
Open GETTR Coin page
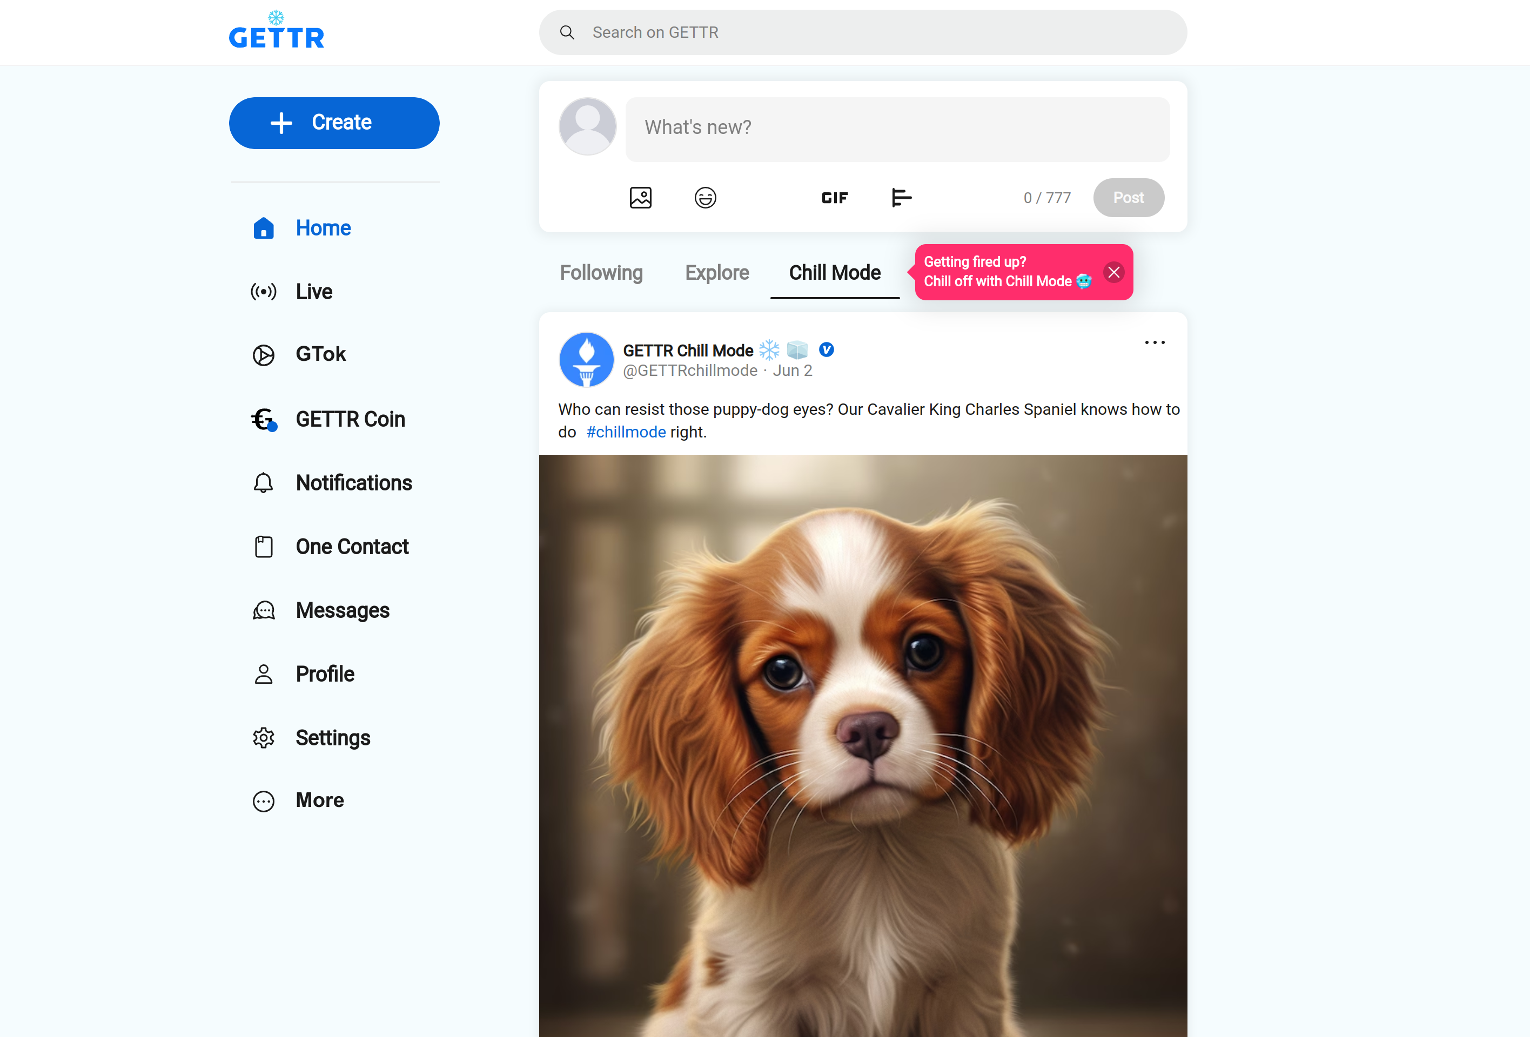(x=350, y=419)
